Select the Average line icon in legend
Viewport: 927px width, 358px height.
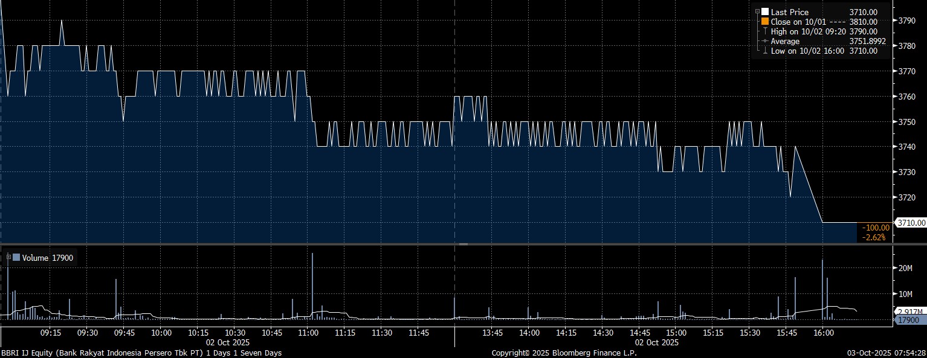pyautogui.click(x=765, y=41)
